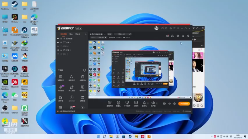Viewport: 248px width, 139px height.
Task: Switch to the third scene tab
Action: tap(78, 34)
